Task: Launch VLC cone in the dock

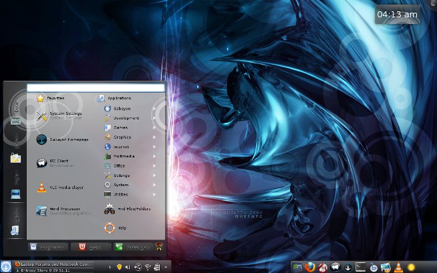Action: click(x=398, y=267)
